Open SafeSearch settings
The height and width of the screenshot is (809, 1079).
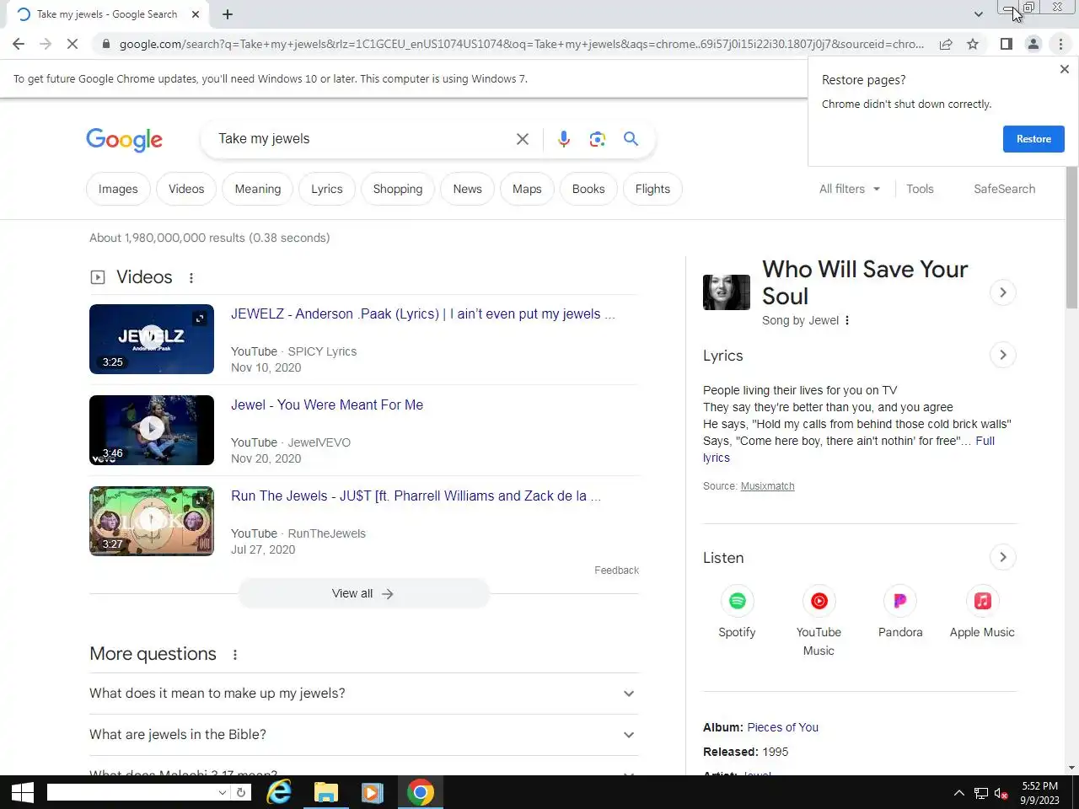click(1004, 189)
